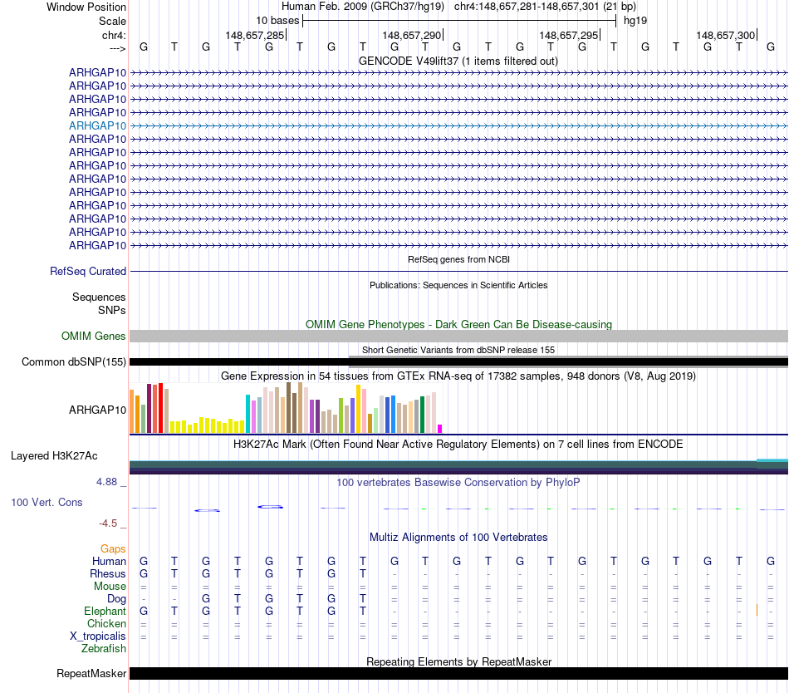
Task: Select the Mouse alignment row label
Action: 110,587
